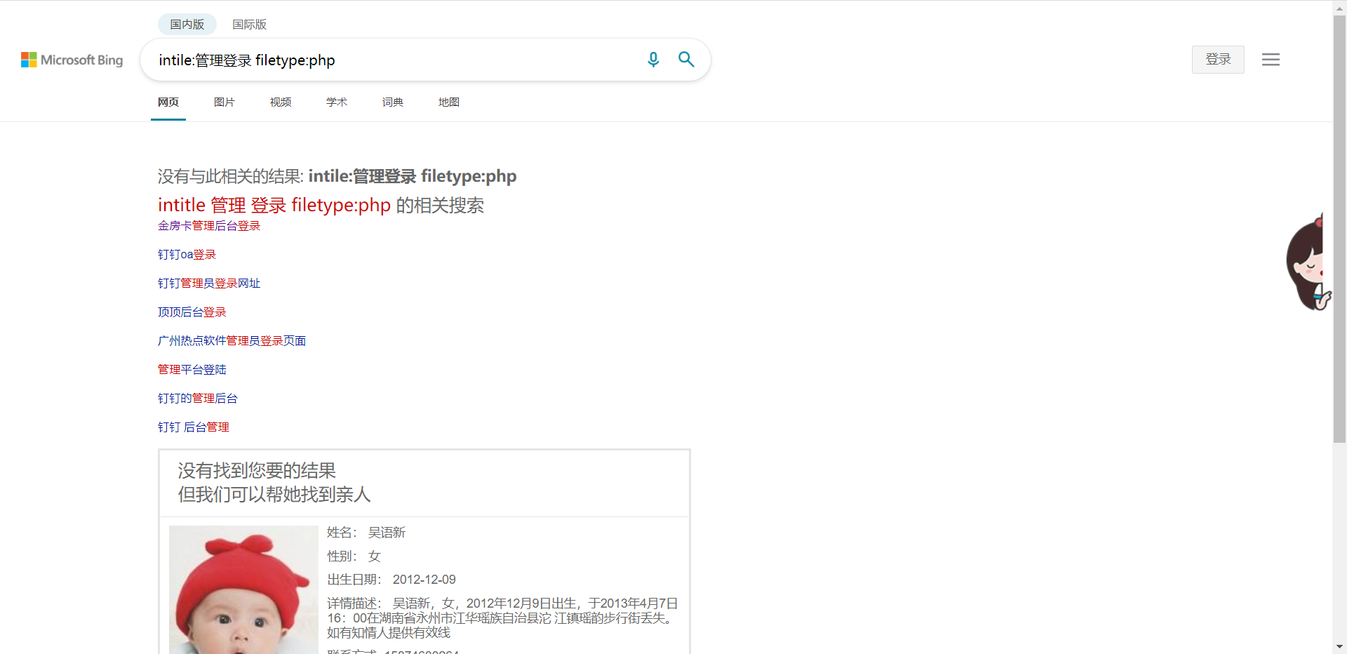The image size is (1347, 654).
Task: Go to the 词典 tab
Action: point(393,102)
